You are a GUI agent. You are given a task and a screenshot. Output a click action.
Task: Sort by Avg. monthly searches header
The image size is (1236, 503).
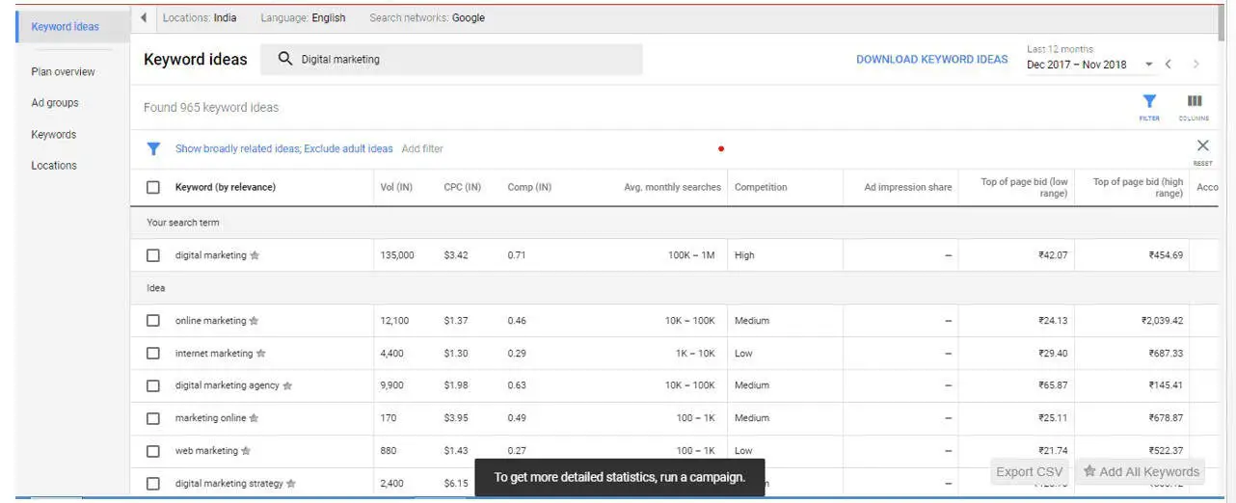click(672, 187)
